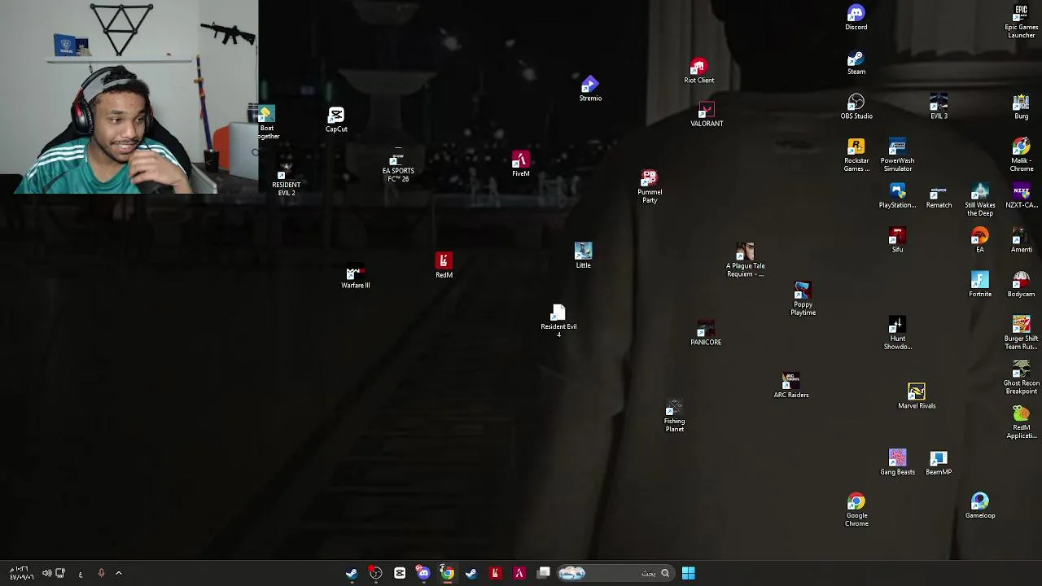
Task: Launch VALORANT from the desktop
Action: tap(707, 115)
